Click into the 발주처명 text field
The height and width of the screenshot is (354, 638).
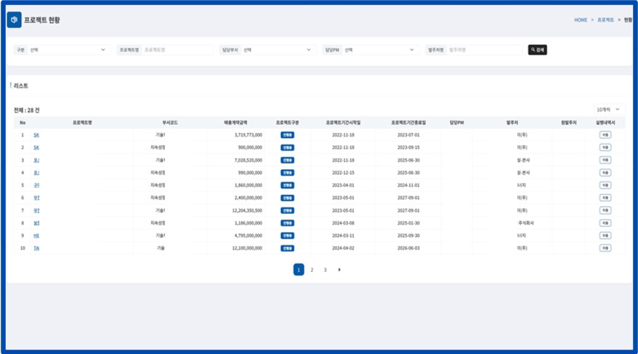(x=485, y=50)
